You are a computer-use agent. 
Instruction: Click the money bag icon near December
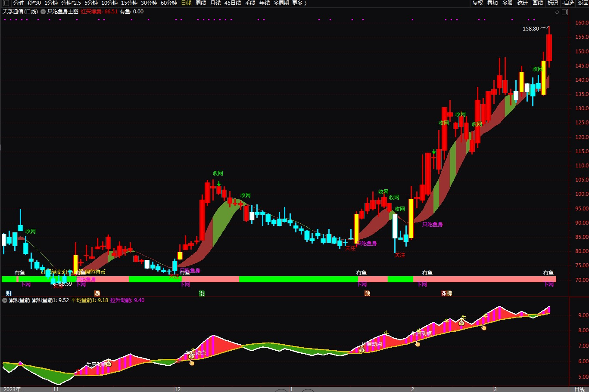point(191,356)
